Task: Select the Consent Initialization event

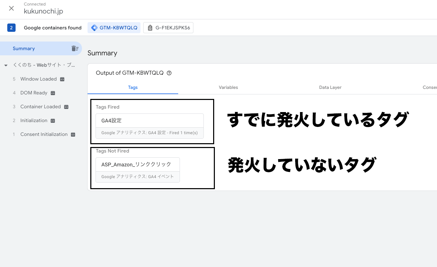Action: [44, 135]
